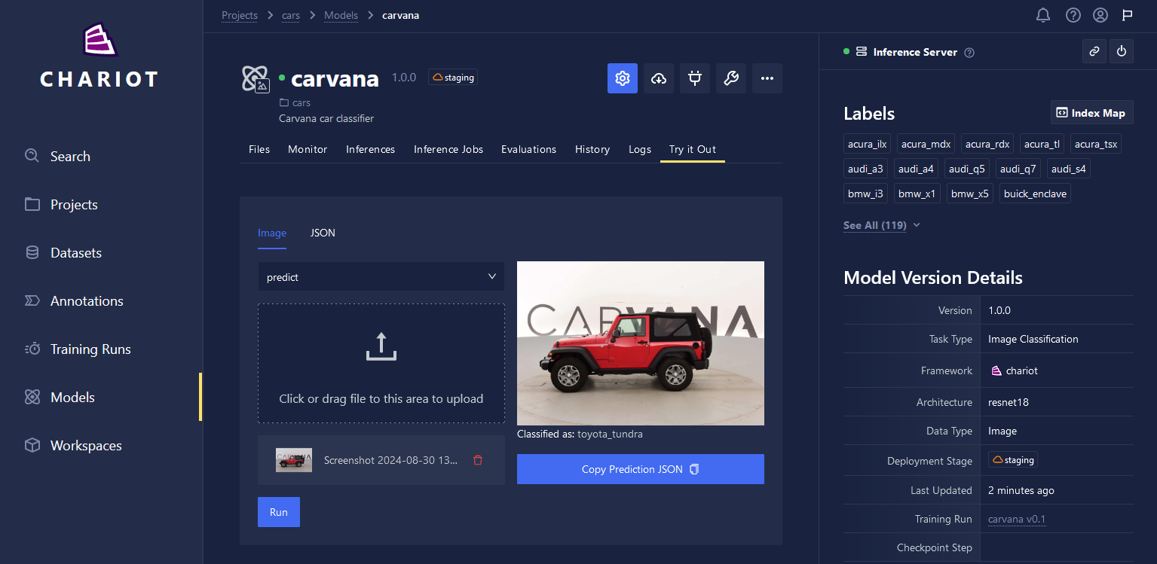Click the model type icon beside carvana
This screenshot has width=1157, height=564.
tap(256, 79)
